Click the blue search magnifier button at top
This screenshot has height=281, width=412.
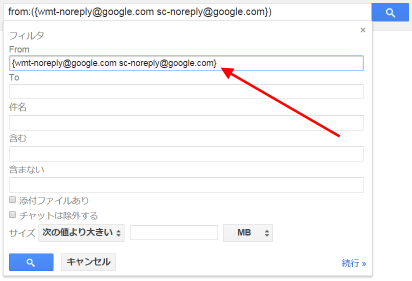[390, 13]
